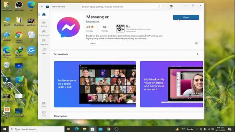The width and height of the screenshot is (235, 132).
Task: Open the volume control in the system tray
Action: [x=213, y=129]
